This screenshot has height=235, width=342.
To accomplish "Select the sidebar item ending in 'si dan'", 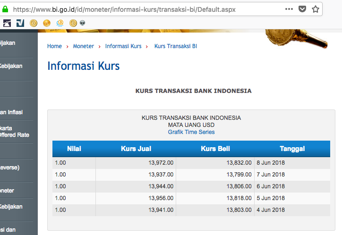I will (x=8, y=230).
